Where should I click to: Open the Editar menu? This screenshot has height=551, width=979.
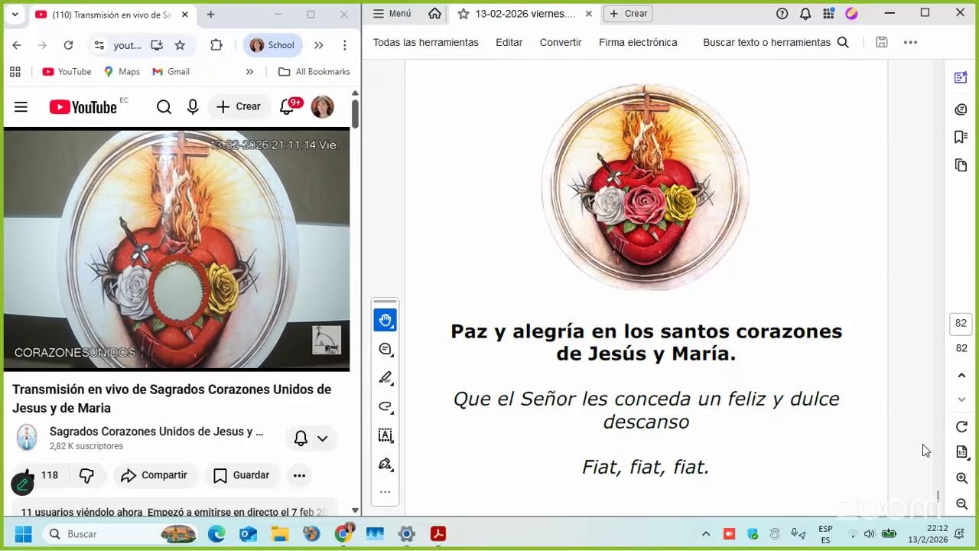[x=509, y=42]
